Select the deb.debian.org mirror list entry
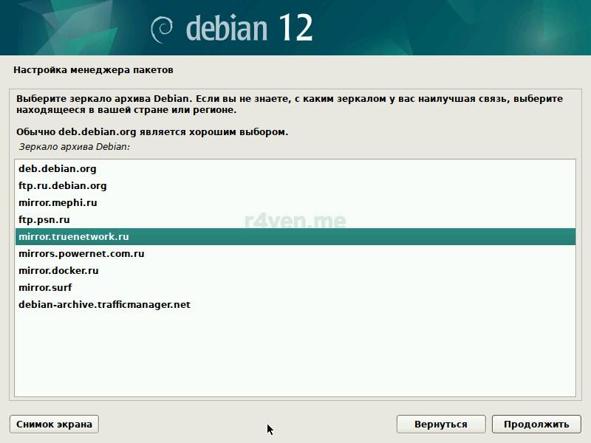591x443 pixels. (x=58, y=169)
